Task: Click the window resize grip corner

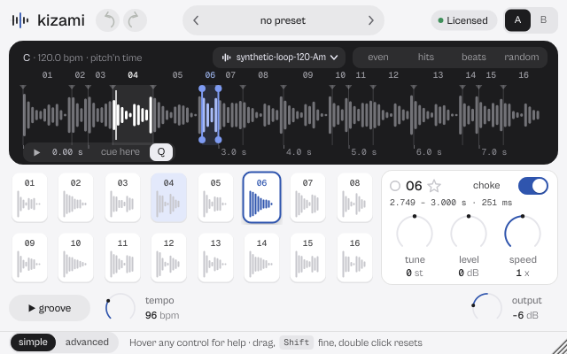Action: [559, 346]
